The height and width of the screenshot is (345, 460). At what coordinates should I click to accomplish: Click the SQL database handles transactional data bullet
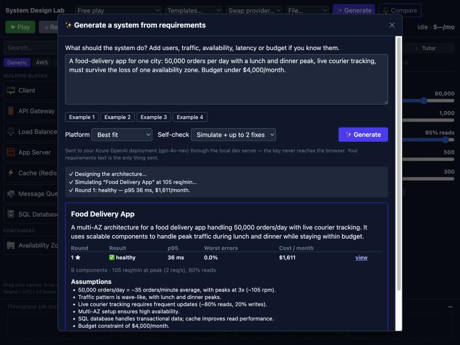(176, 319)
